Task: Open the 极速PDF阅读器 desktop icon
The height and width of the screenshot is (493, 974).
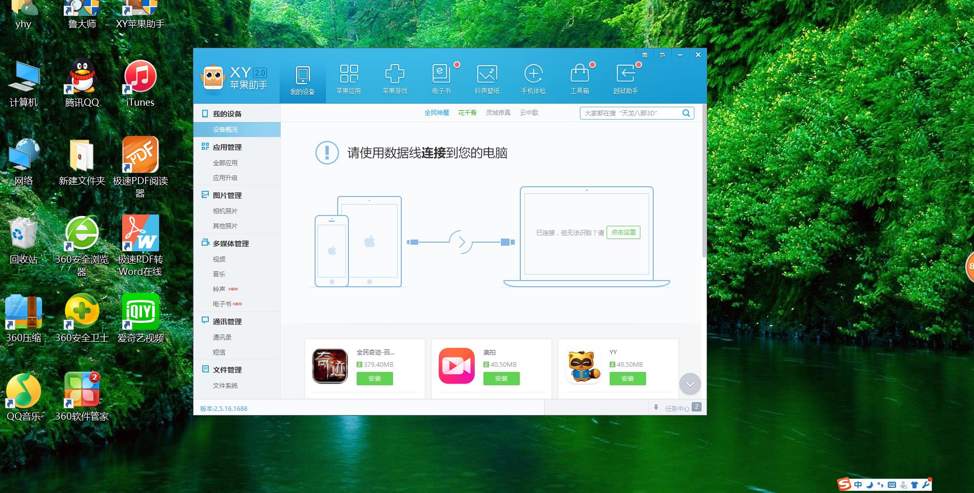Action: 140,167
